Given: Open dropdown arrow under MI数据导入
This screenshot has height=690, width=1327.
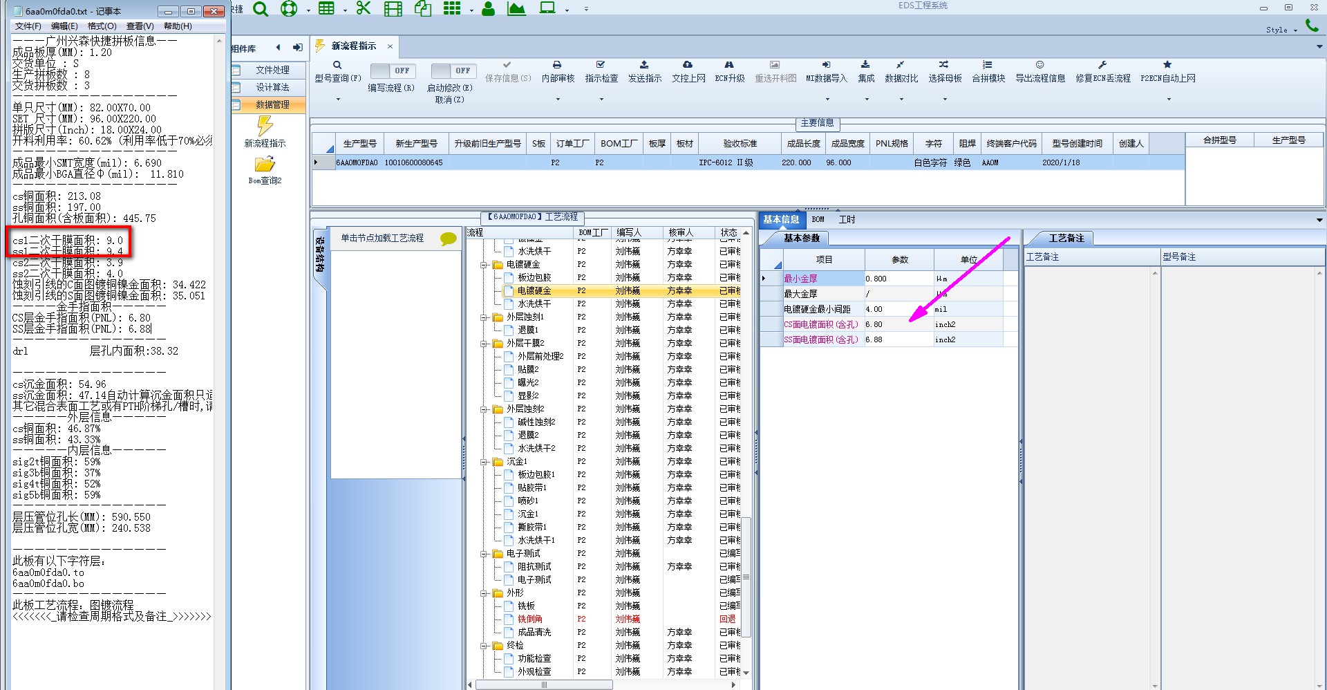Looking at the screenshot, I should point(827,100).
